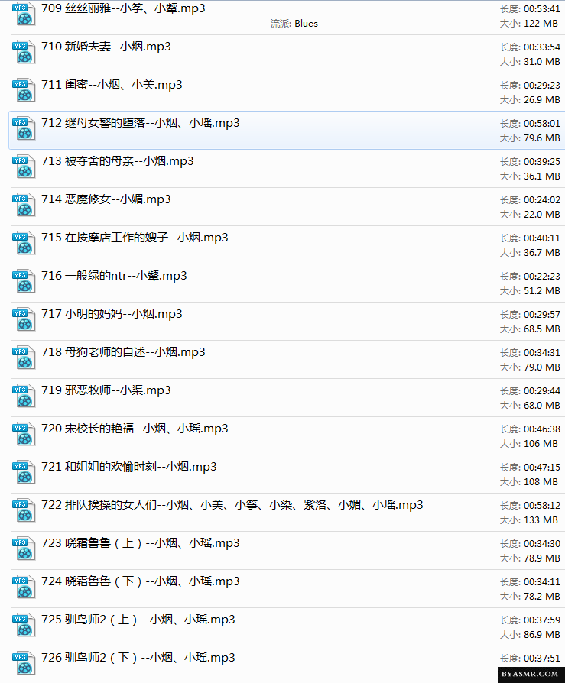Select the MP3 icon of file 713

click(x=24, y=167)
